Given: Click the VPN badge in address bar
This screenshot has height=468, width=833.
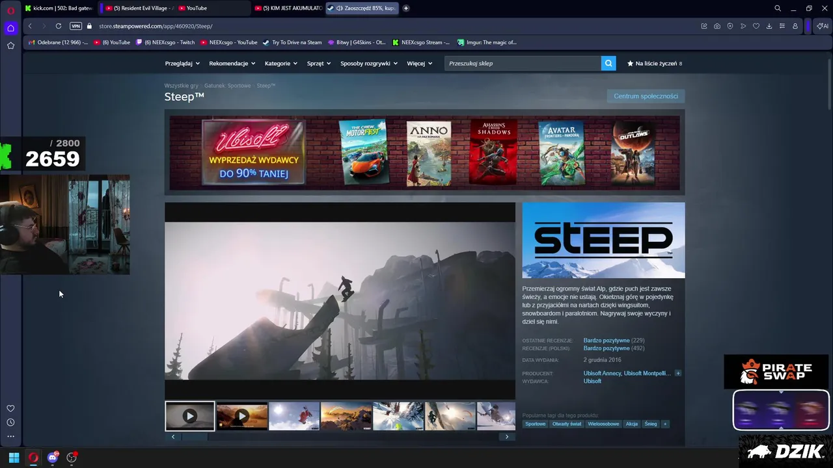Looking at the screenshot, I should [75, 26].
